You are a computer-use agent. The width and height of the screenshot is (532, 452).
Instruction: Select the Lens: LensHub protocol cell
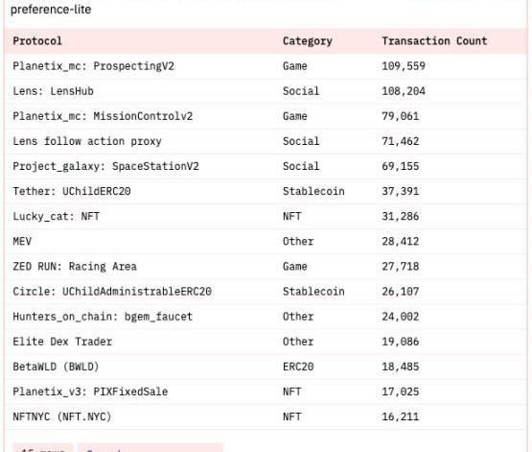click(x=53, y=91)
